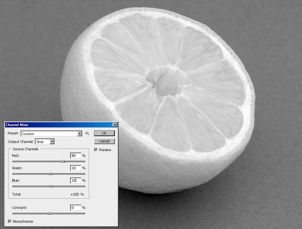The image size is (302, 229).
Task: Open the Output Channel Gray dropdown
Action: (52, 142)
